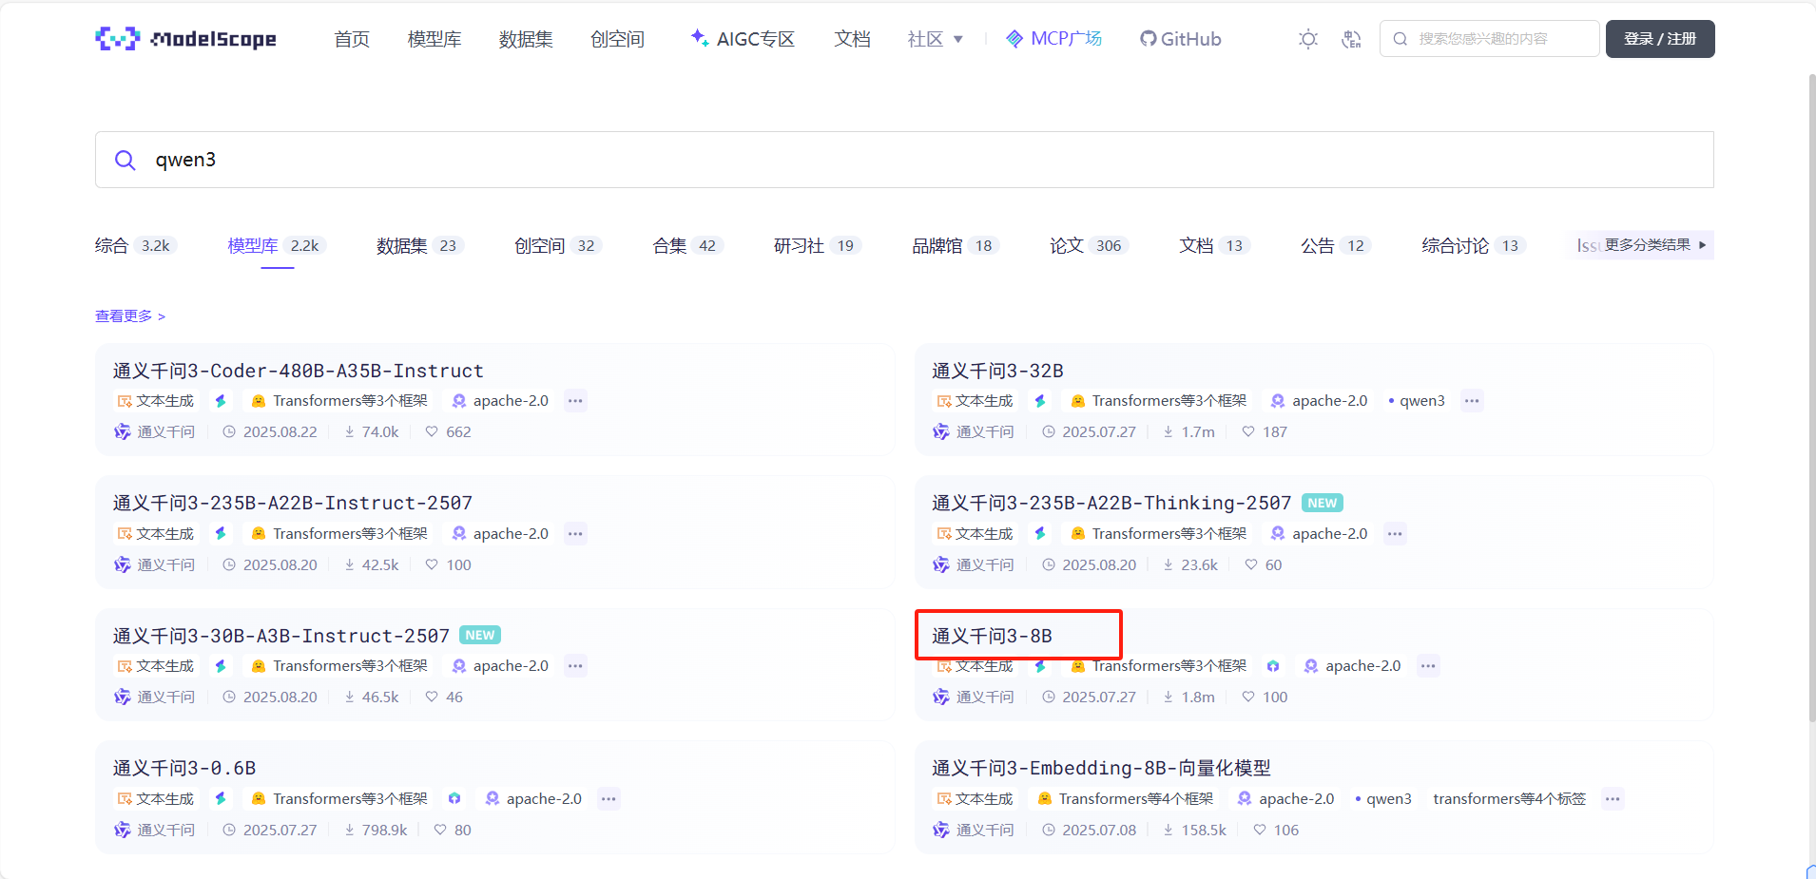This screenshot has height=879, width=1816.
Task: Click the task type icon labeled 文本生成 on Coder card
Action: tap(126, 400)
